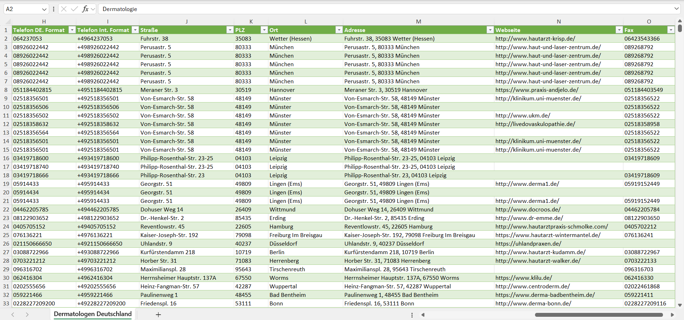
Task: Select column L header
Action: tap(305, 21)
